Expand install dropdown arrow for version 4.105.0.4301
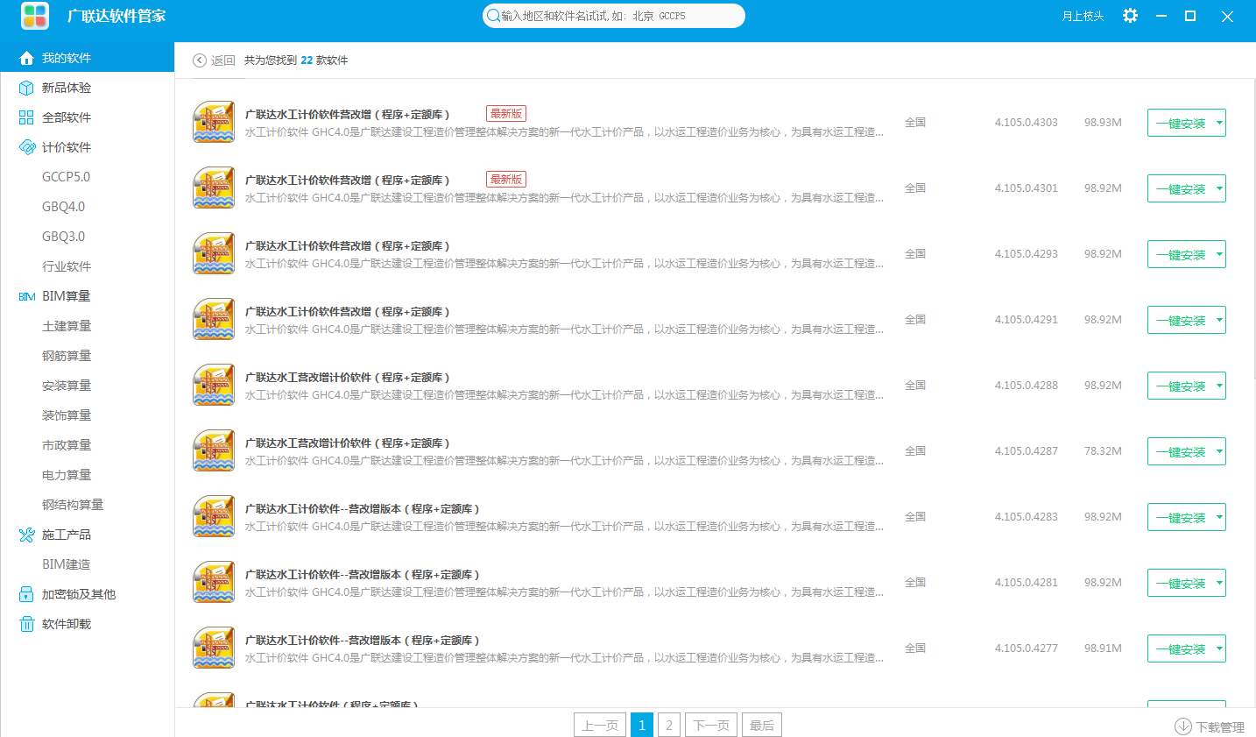Image resolution: width=1256 pixels, height=737 pixels. coord(1219,188)
